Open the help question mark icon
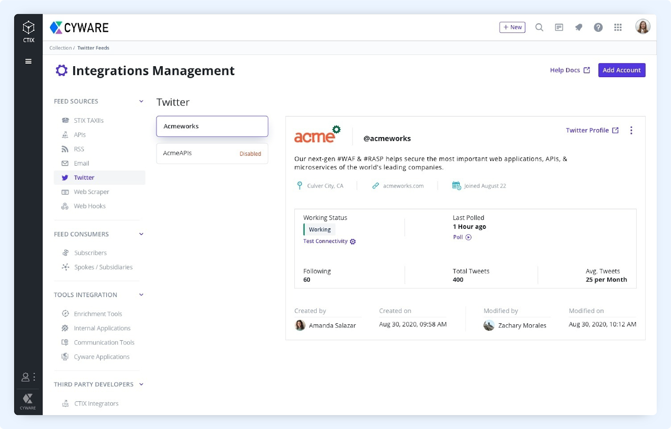Image resolution: width=671 pixels, height=429 pixels. (x=598, y=27)
